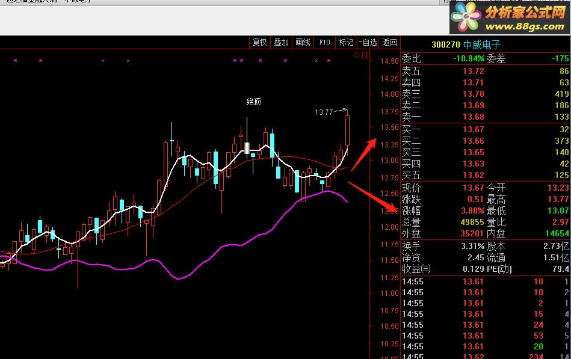Image resolution: width=571 pixels, height=359 pixels.
Task: Click tick row with volume 53
Action: tap(486, 336)
